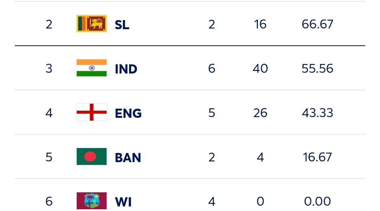The height and width of the screenshot is (211, 380).
Task: Click rank number 3 in standings
Action: 49,69
